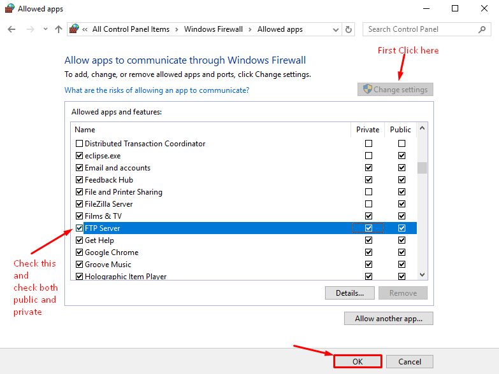Open recent locations dropdown arrow

point(45,29)
